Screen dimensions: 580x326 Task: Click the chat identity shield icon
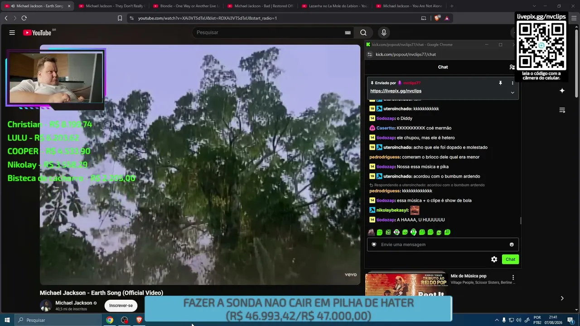tap(374, 244)
